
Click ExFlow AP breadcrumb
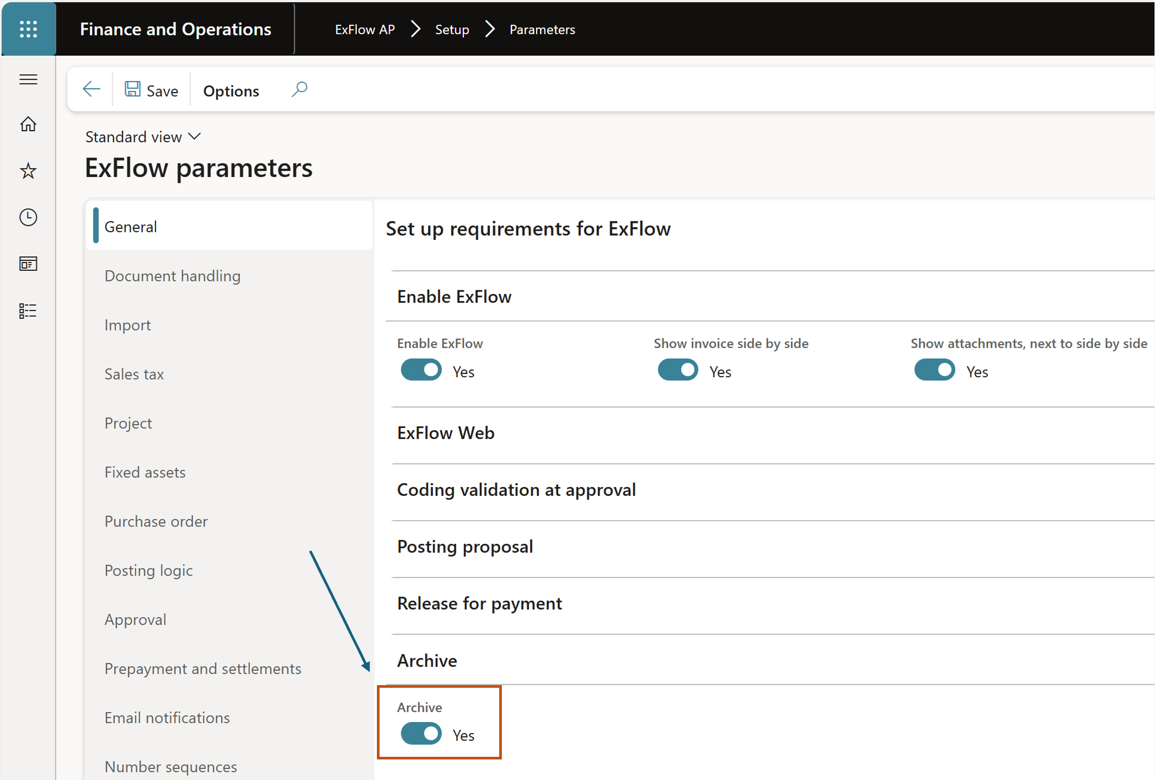tap(365, 30)
